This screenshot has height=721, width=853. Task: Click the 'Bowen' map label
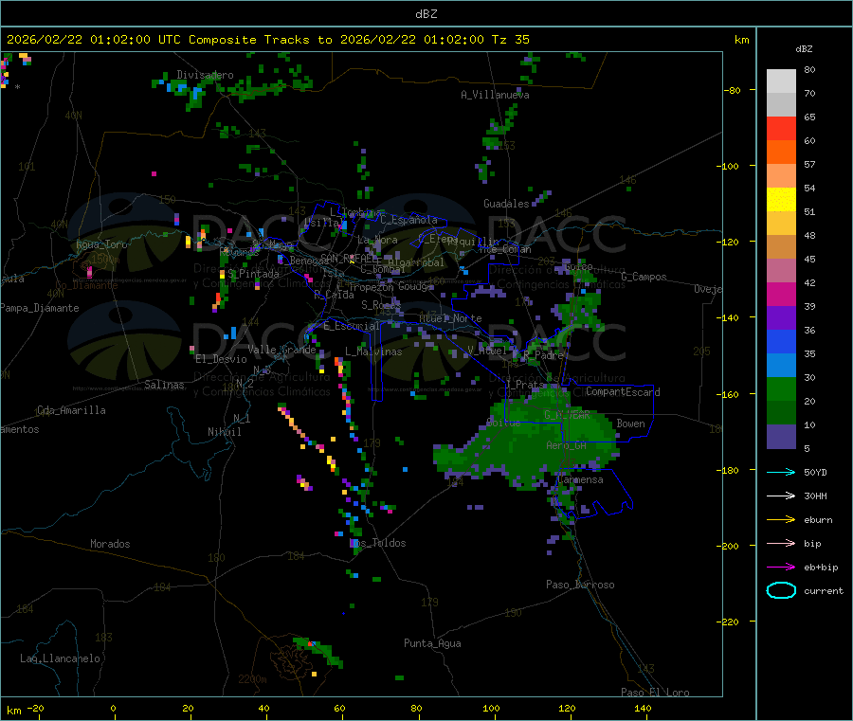pos(630,424)
